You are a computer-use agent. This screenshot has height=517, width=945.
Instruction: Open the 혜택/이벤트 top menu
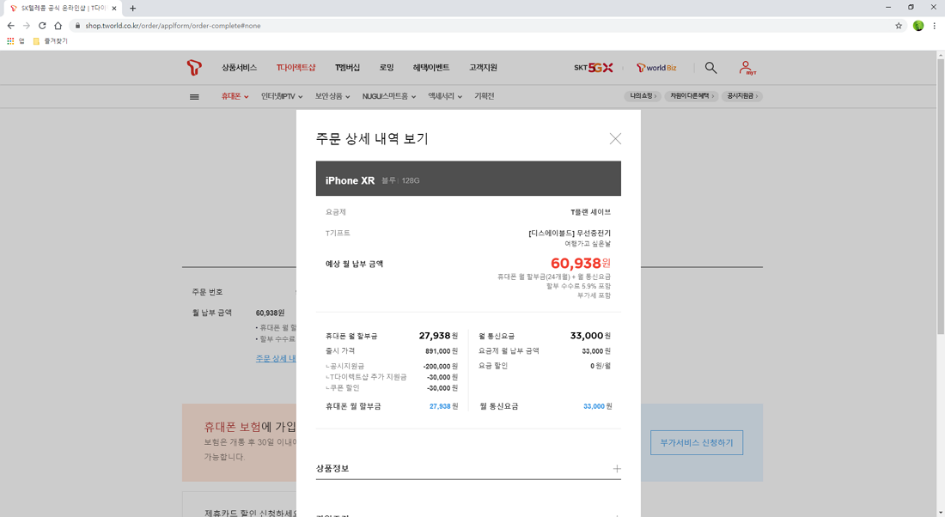coord(431,68)
